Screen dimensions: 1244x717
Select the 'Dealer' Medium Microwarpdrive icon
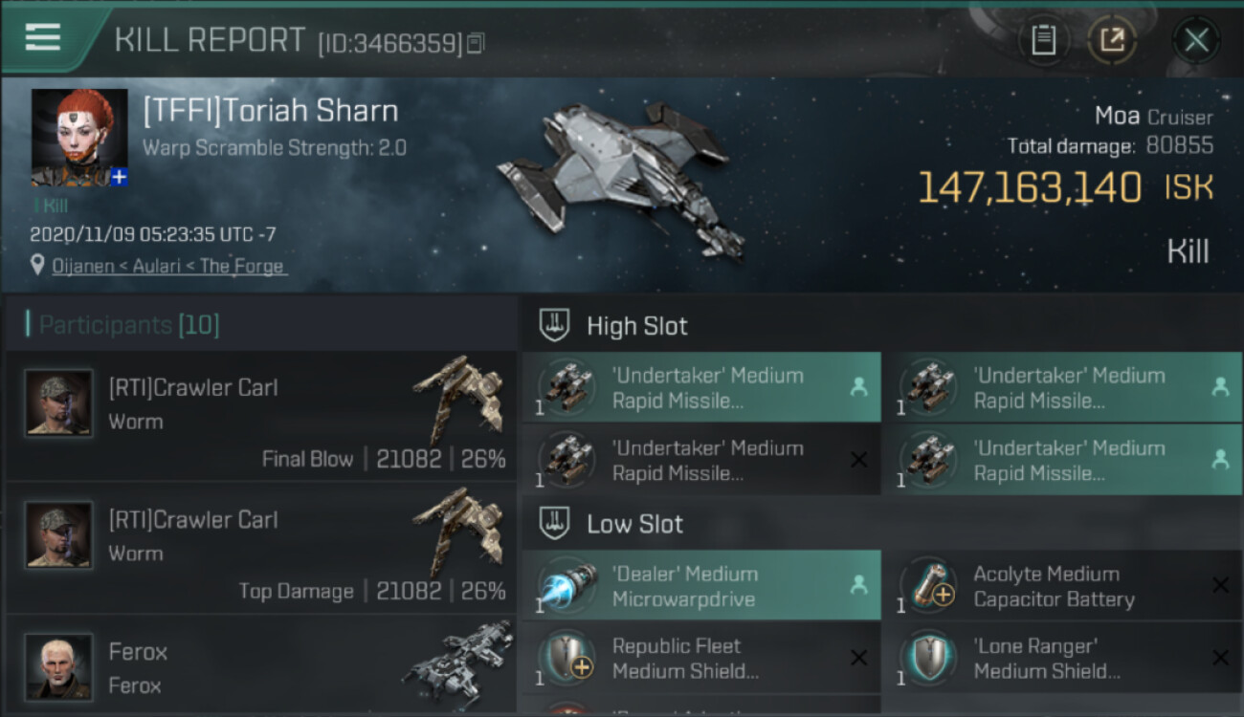click(x=568, y=586)
